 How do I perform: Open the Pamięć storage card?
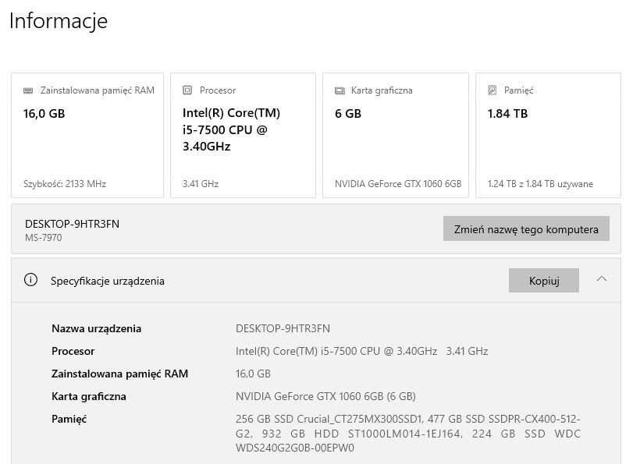[548, 135]
